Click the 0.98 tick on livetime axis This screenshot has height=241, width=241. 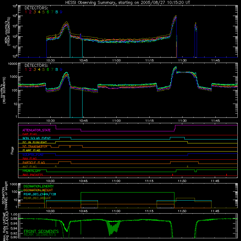pos(14,219)
